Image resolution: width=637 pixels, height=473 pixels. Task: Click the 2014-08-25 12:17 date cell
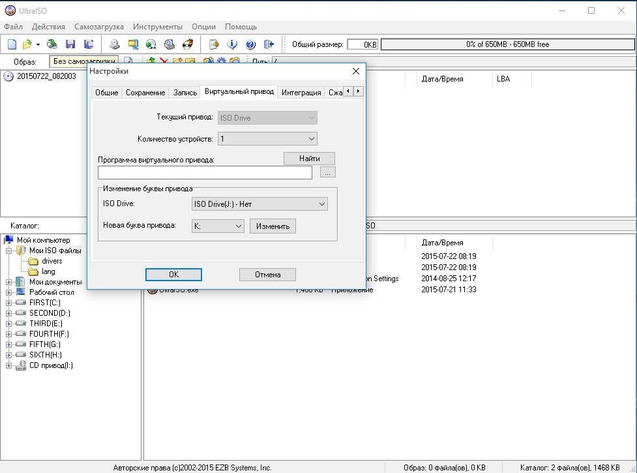449,279
